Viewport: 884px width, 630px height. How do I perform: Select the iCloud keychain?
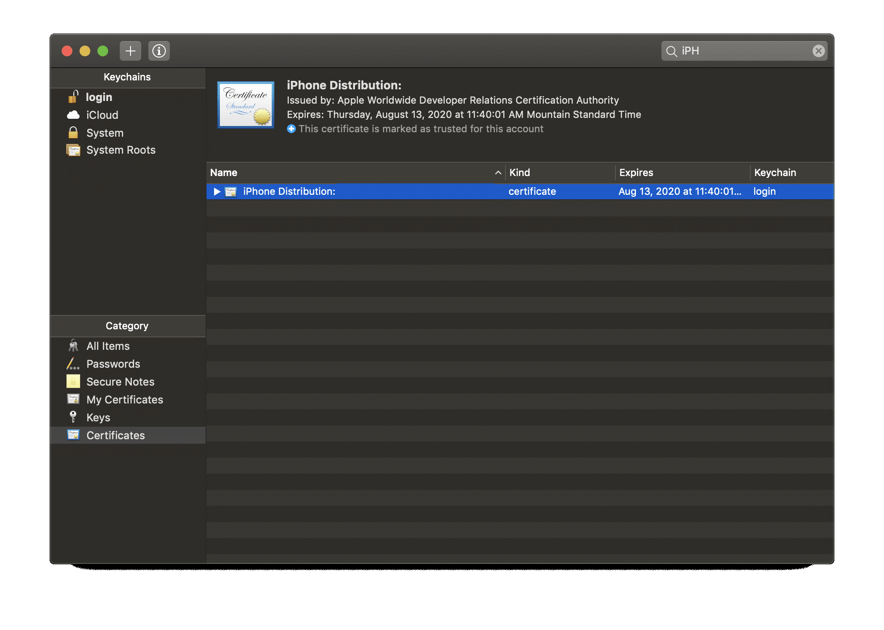click(x=102, y=115)
